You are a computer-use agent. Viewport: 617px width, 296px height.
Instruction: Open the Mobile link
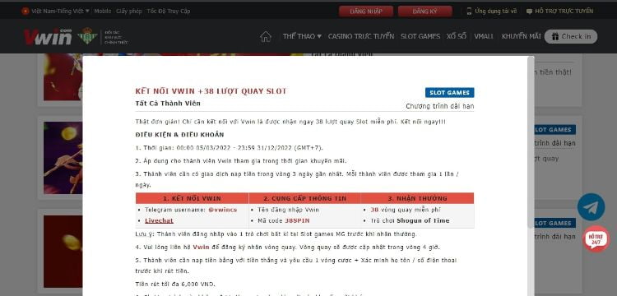(102, 11)
